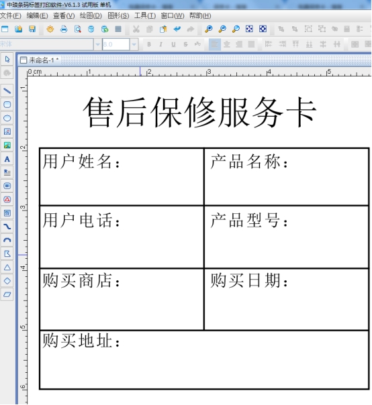Screen dimensions: 372x405
Task: Toggle the grid display icon
Action: click(118, 29)
